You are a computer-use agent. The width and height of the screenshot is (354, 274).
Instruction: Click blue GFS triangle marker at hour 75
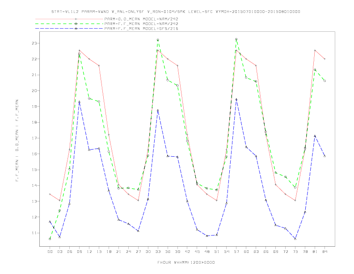[x=295, y=239]
